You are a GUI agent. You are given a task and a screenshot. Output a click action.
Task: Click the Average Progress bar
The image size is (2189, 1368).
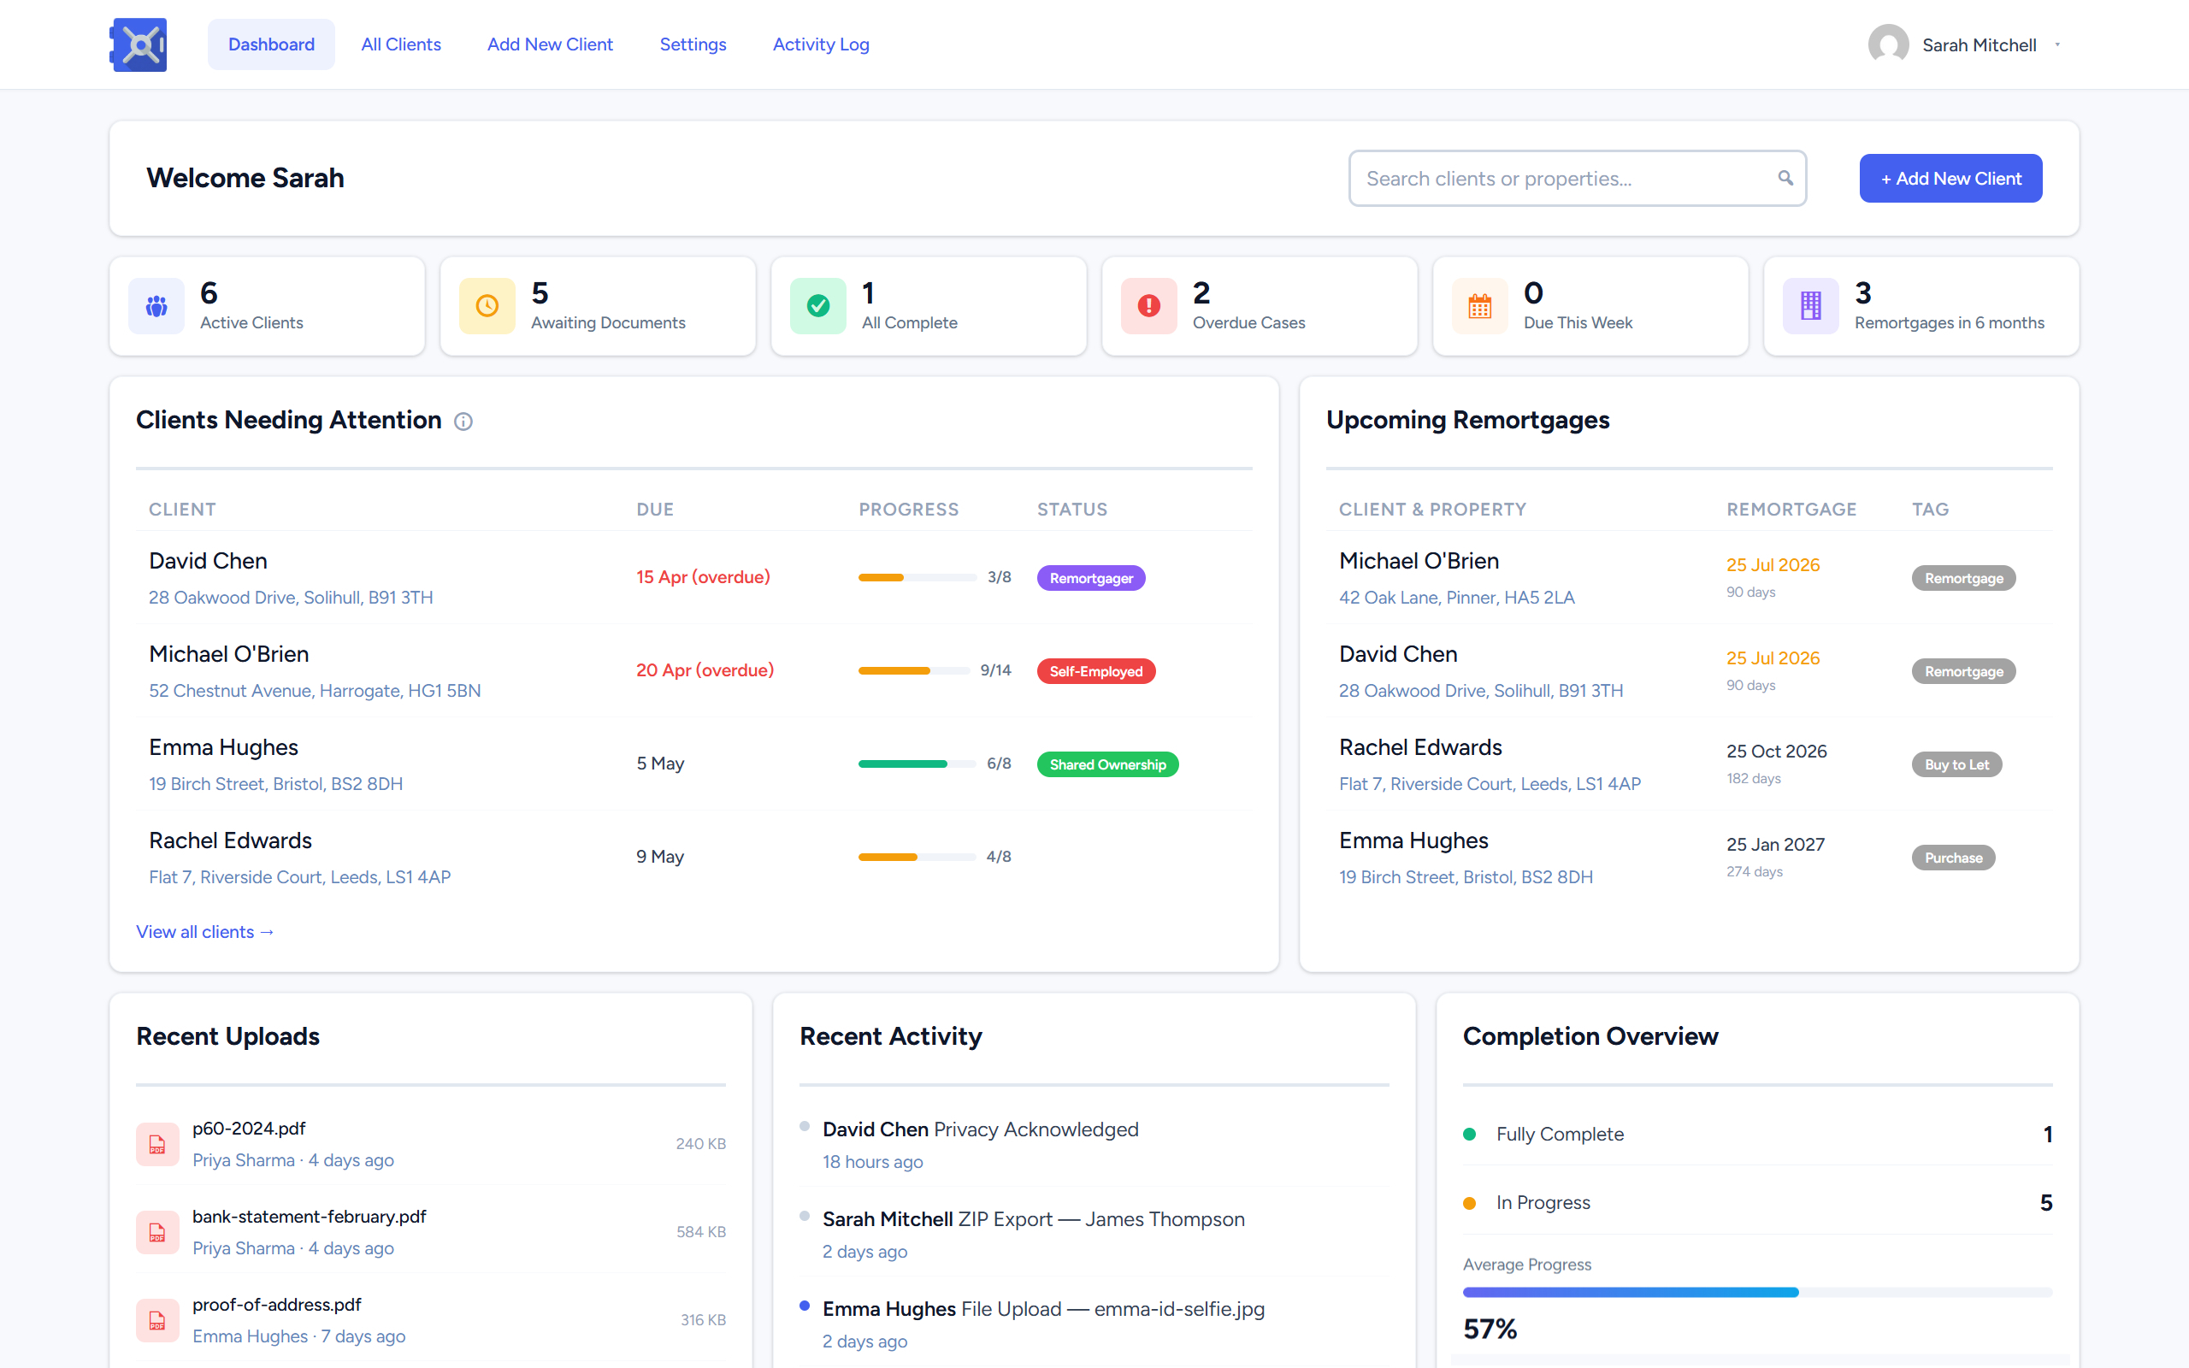point(1757,1292)
